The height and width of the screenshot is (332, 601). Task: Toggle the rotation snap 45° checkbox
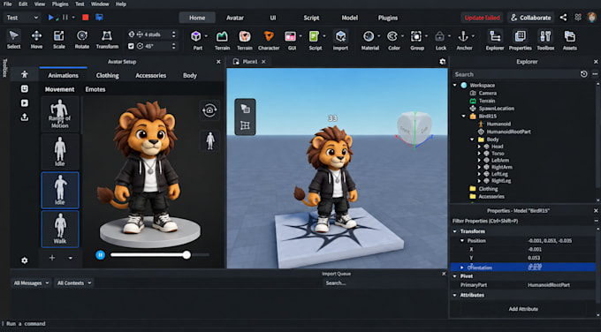(x=131, y=46)
